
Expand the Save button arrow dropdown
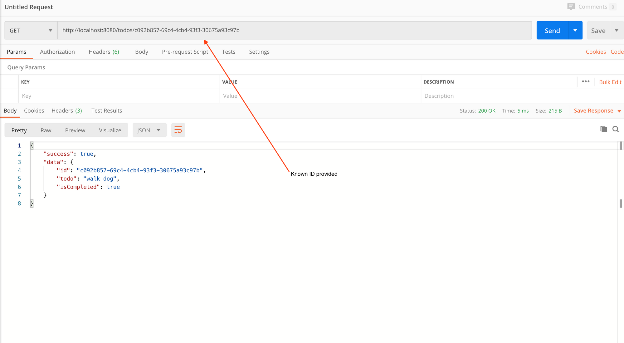click(617, 31)
